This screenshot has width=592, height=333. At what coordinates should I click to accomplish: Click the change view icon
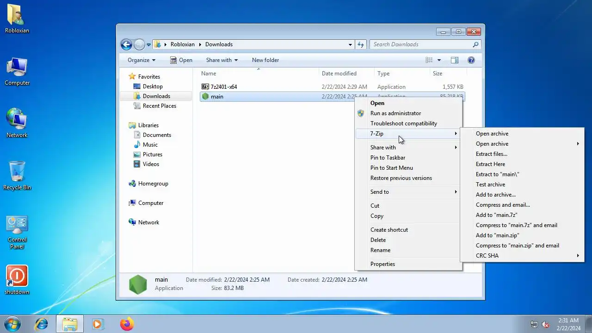pos(429,60)
